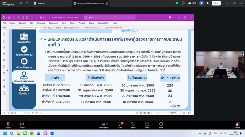Switch to the Adobe Scan document tab
Image resolution: width=245 pixels, height=137 pixels.
point(93,28)
